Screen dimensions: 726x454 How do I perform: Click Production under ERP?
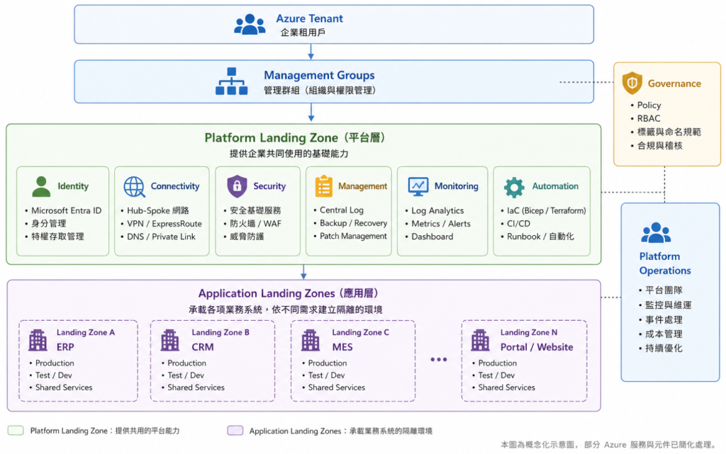point(55,363)
